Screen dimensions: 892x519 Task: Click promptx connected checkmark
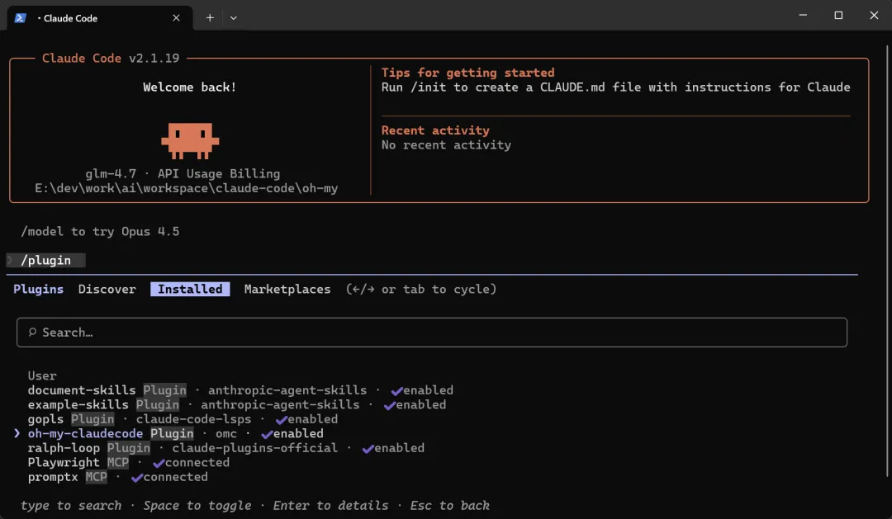[x=136, y=478]
